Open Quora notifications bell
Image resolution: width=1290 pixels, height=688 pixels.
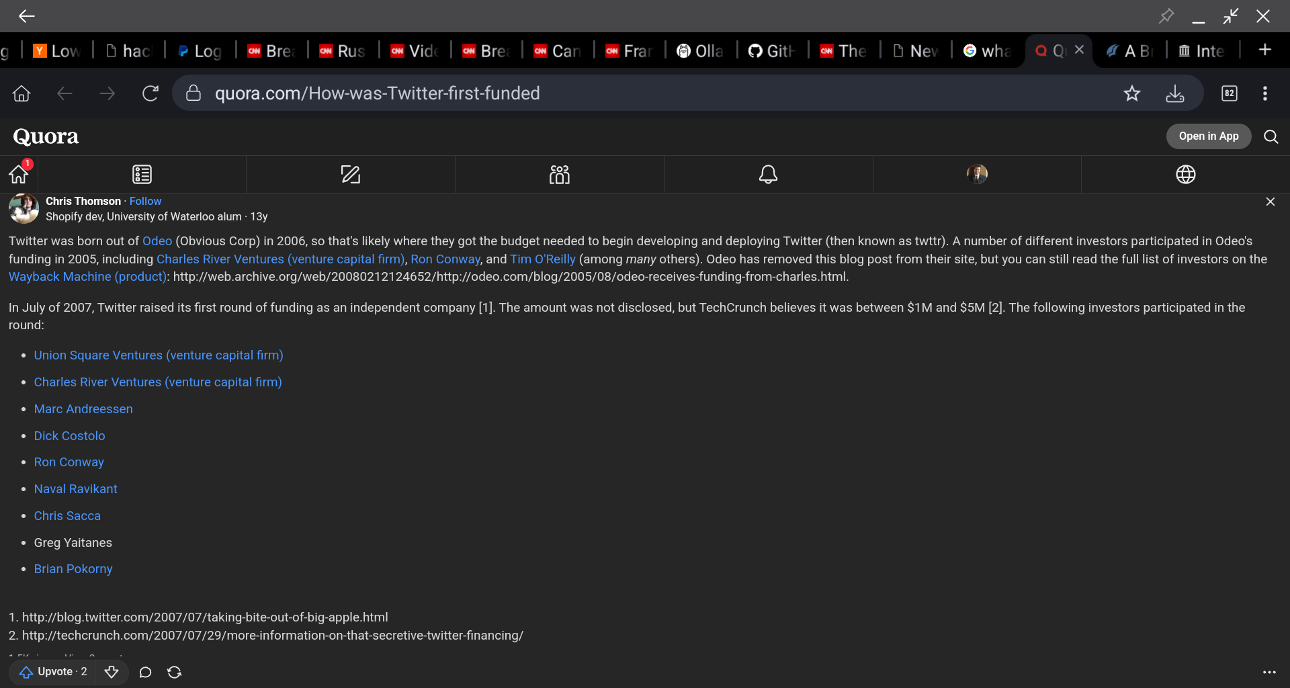tap(768, 175)
